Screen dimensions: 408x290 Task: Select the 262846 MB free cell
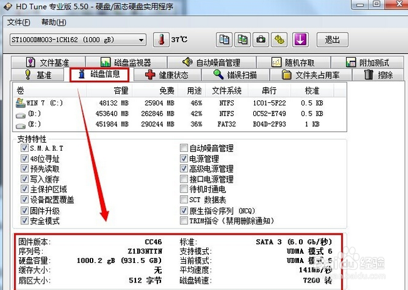pyautogui.click(x=158, y=114)
